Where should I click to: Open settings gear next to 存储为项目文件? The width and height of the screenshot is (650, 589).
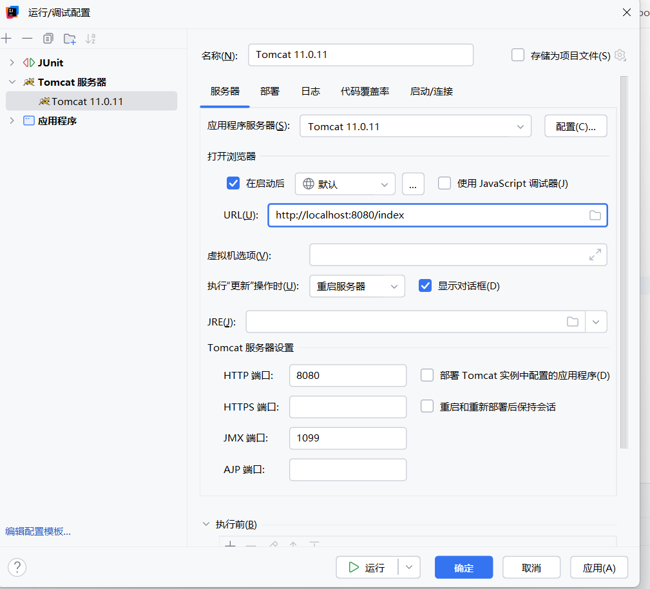620,55
